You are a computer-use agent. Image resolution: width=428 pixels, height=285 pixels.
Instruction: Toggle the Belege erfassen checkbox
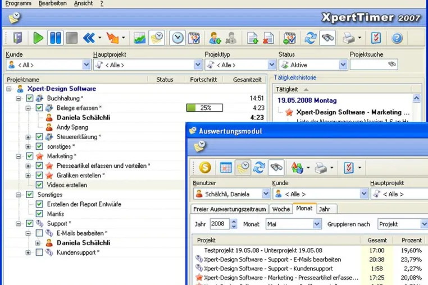[39, 108]
